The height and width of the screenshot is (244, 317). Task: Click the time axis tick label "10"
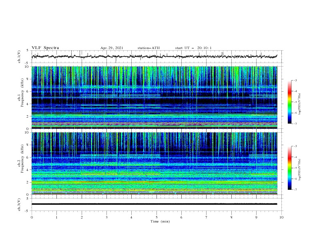click(281, 217)
